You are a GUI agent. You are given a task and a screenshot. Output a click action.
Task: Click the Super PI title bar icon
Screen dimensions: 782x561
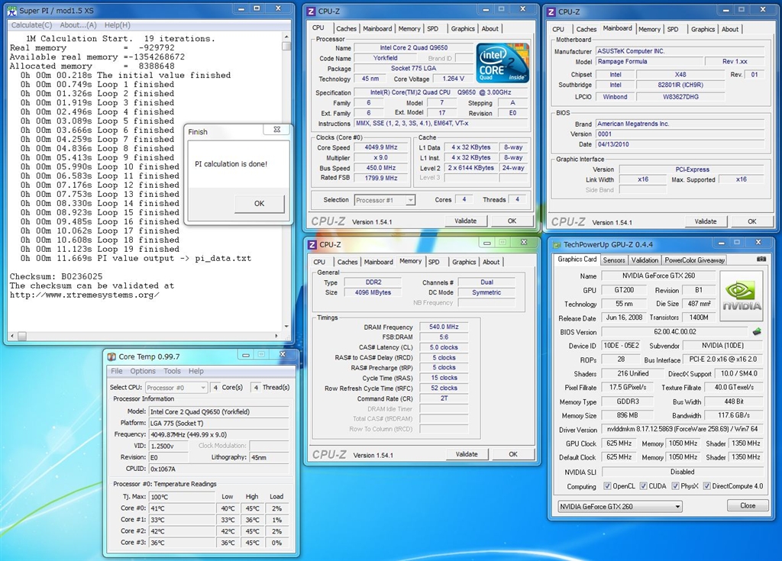pos(11,11)
